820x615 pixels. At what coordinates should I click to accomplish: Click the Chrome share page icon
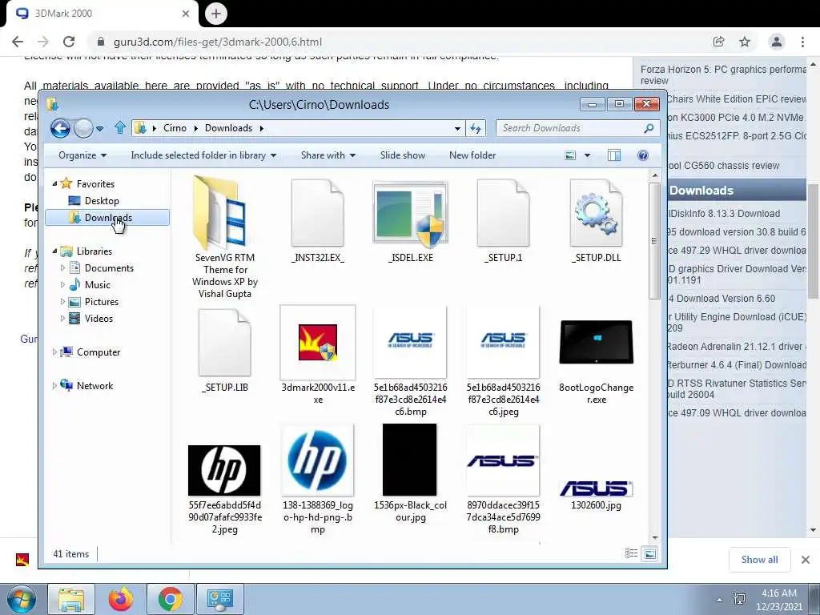718,42
